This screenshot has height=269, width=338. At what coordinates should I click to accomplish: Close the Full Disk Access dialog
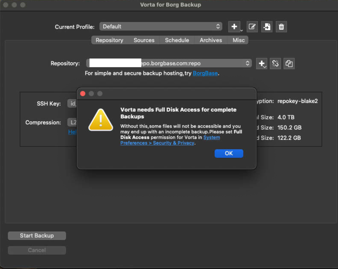point(83,94)
